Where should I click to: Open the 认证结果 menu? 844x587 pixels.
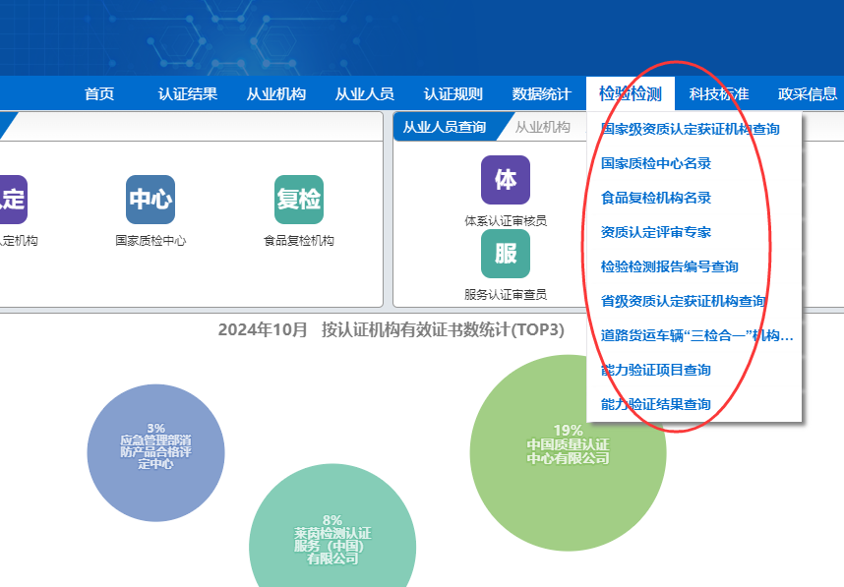(x=186, y=93)
